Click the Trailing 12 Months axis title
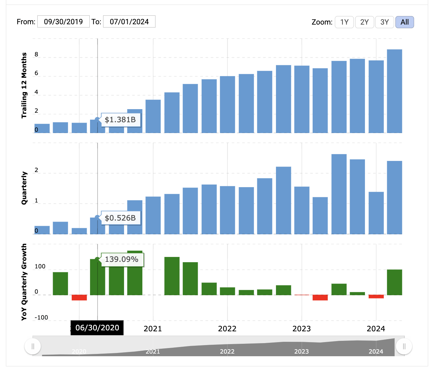The width and height of the screenshot is (436, 369). point(24,85)
